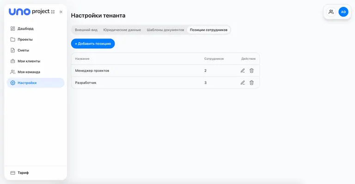
Task: Switch to the Шаблоны документов tab
Action: click(x=165, y=30)
